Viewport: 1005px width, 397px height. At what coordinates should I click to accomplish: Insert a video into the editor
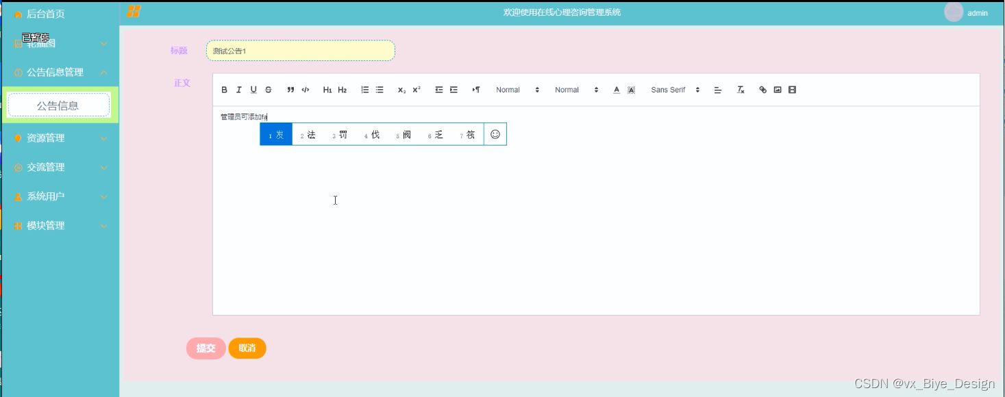[793, 90]
